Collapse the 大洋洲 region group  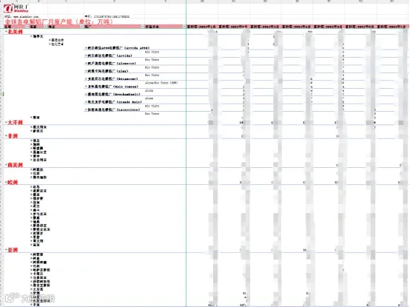click(x=6, y=122)
